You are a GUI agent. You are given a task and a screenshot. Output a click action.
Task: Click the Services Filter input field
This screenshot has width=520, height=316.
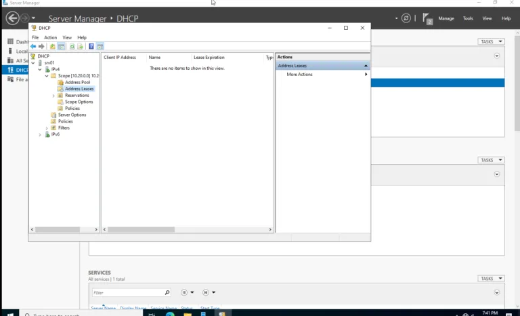pyautogui.click(x=129, y=292)
